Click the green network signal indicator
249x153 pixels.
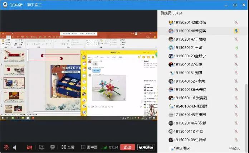tap(104, 147)
